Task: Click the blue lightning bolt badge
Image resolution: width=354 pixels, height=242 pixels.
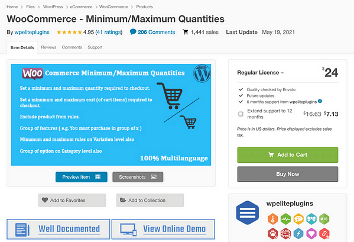Action: click(298, 234)
